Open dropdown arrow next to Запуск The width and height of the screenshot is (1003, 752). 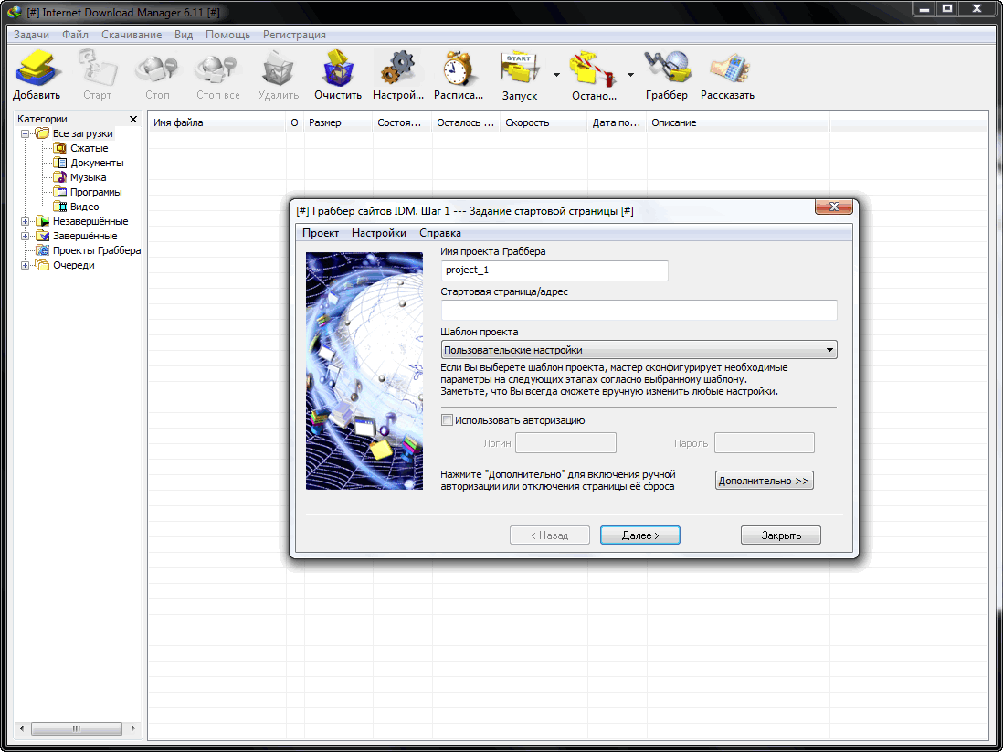(556, 75)
